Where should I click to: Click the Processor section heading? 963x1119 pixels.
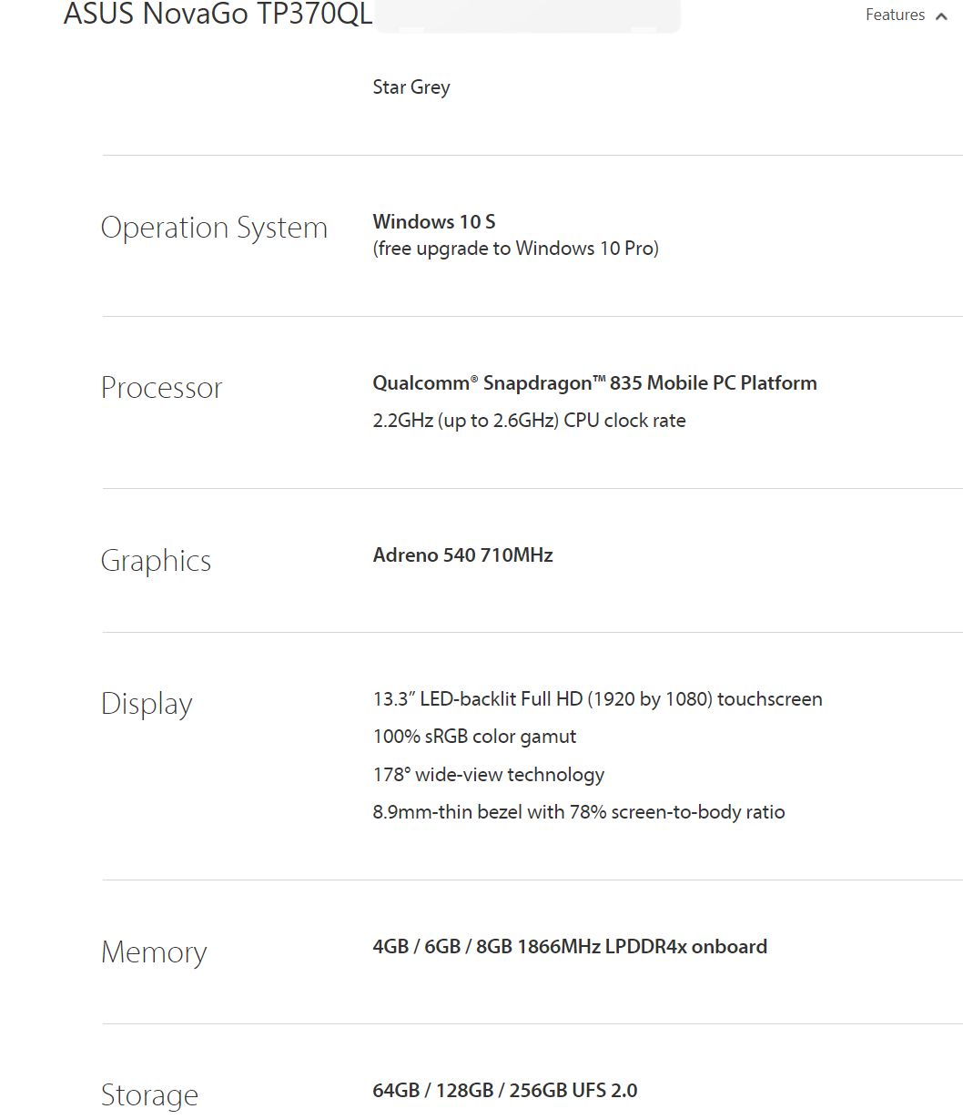(161, 388)
